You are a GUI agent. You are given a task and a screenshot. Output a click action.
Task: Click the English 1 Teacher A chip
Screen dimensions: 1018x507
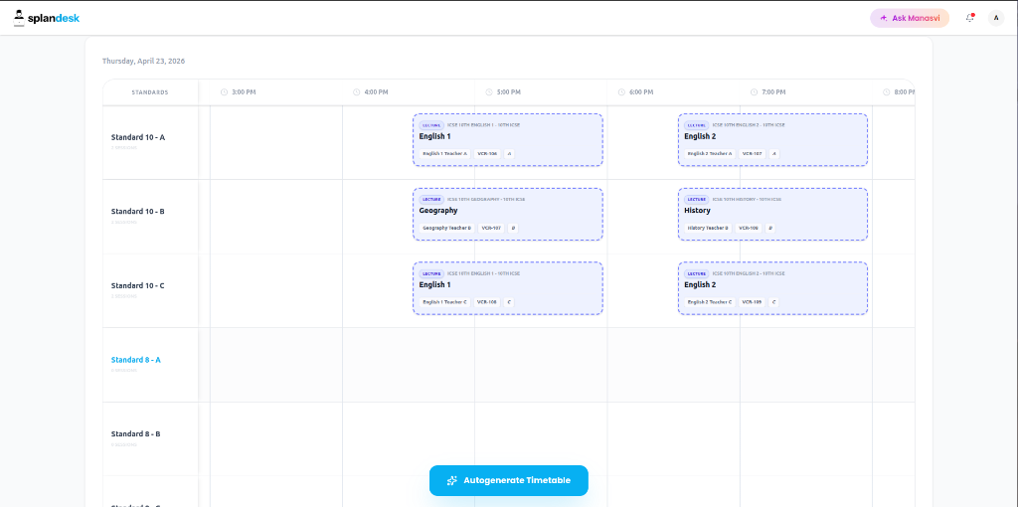tap(444, 154)
